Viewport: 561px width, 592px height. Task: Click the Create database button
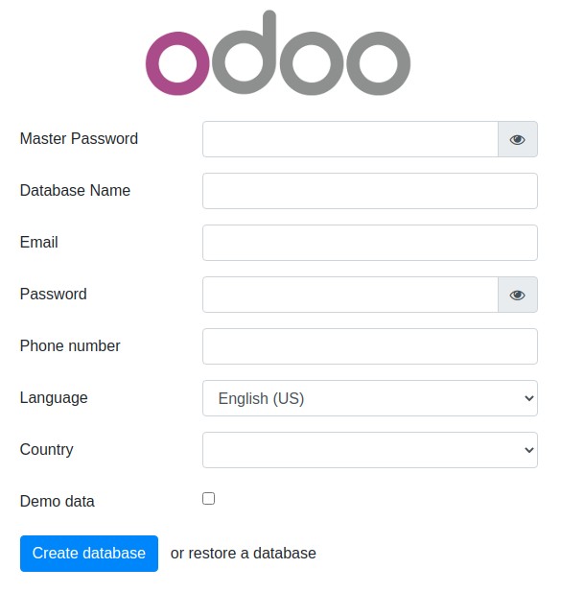pos(89,554)
